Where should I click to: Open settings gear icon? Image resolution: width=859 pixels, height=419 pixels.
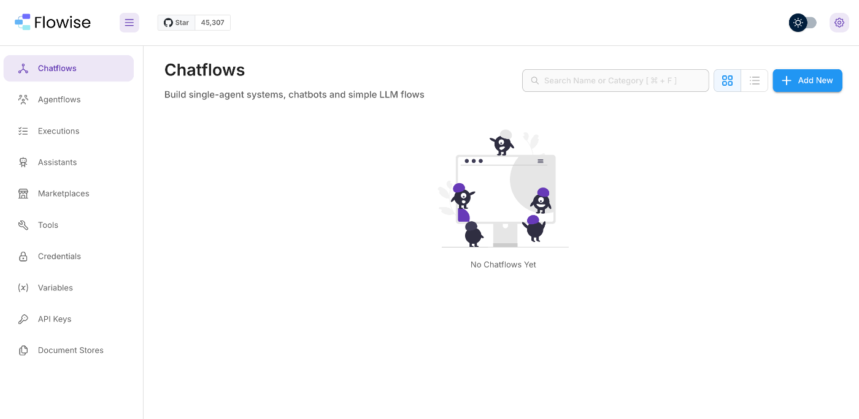click(839, 23)
